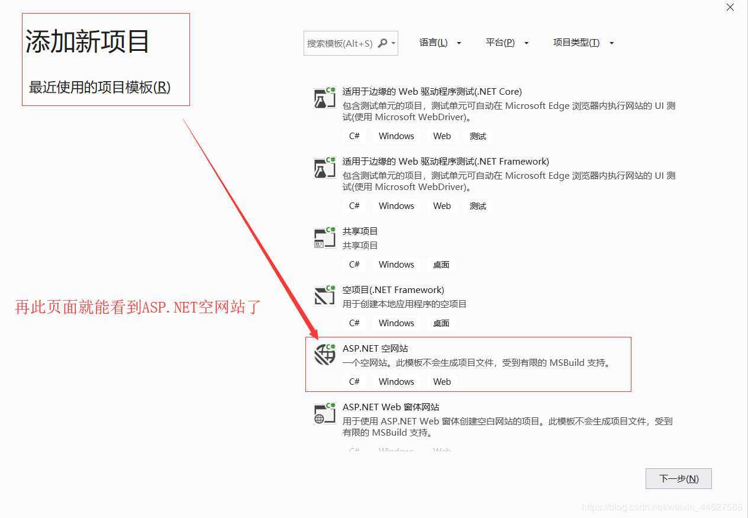The image size is (748, 518).
Task: Click the Windows tag under 空项目(.NET Framework)
Action: click(x=396, y=323)
